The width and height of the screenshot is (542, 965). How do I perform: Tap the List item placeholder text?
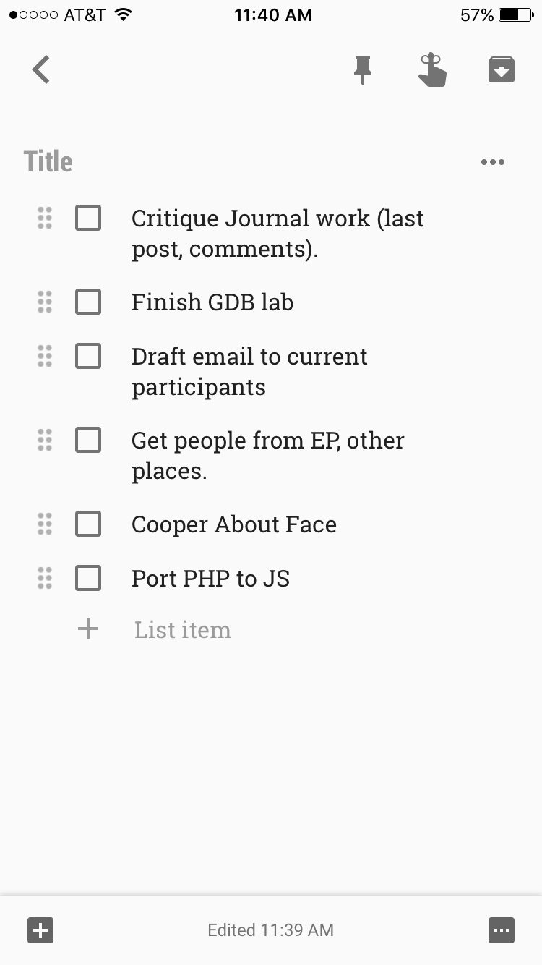point(183,629)
